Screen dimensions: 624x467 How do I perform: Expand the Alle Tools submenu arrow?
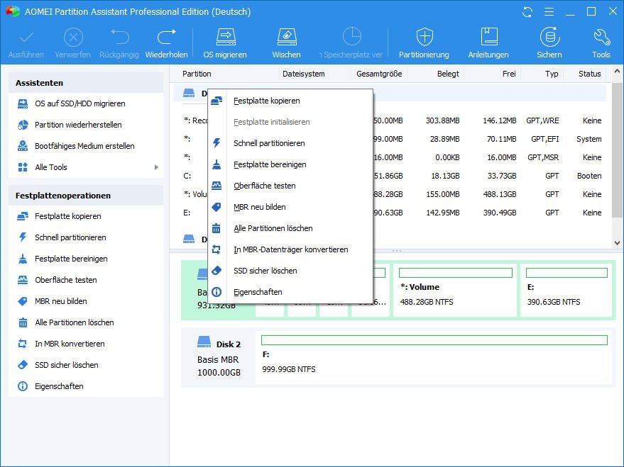pyautogui.click(x=156, y=167)
